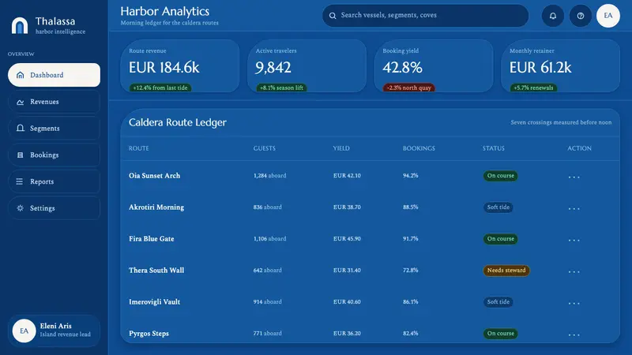Click Harbor Analytics page heading
Screen dimensions: 632x355
coord(165,11)
